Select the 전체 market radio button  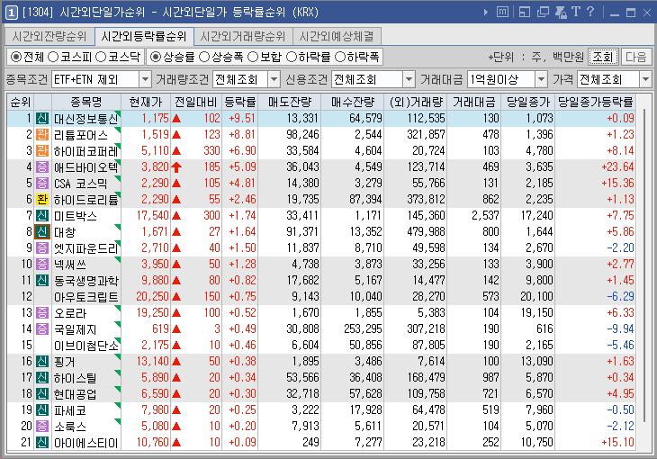click(16, 57)
